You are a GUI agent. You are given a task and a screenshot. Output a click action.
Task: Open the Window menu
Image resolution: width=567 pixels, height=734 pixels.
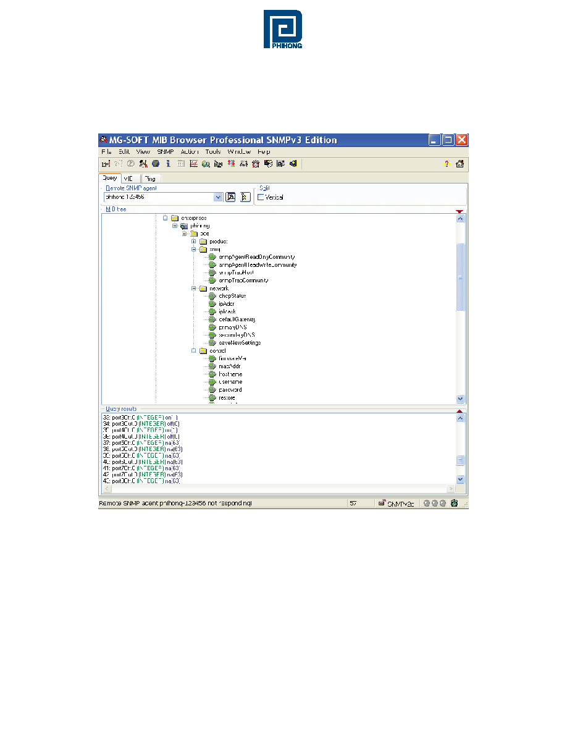pos(239,151)
